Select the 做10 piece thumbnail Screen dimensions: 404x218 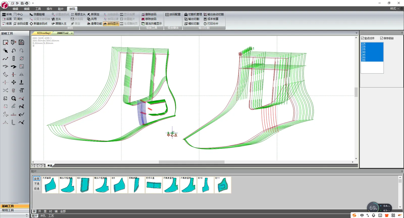coord(206,185)
